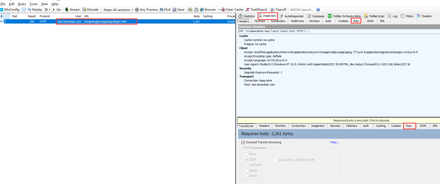
Task: Click the 'Host: test.lemonban.com' header line
Action: click(259, 85)
